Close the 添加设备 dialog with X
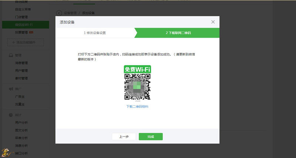 pyautogui.click(x=213, y=22)
